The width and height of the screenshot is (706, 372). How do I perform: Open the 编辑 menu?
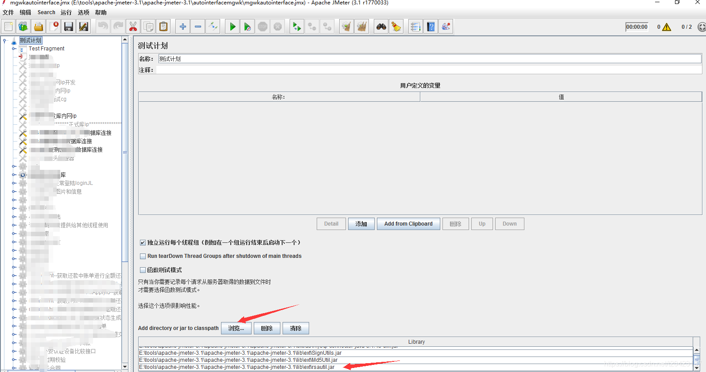coord(25,12)
